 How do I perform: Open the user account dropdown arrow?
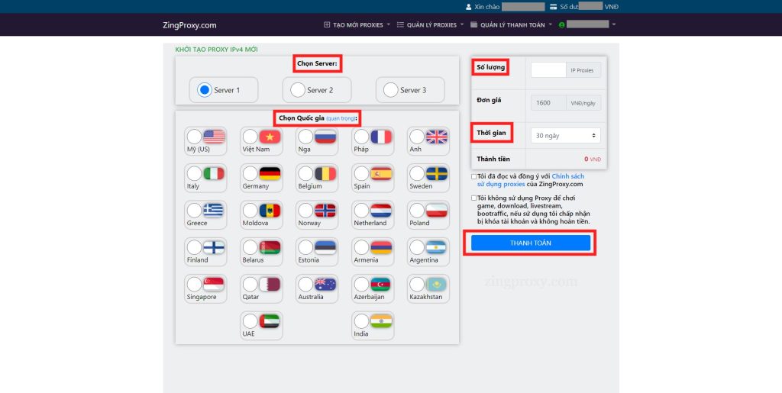pos(614,24)
